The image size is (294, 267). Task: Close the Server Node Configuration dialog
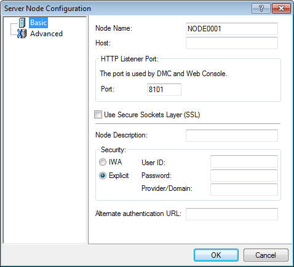coord(281,9)
